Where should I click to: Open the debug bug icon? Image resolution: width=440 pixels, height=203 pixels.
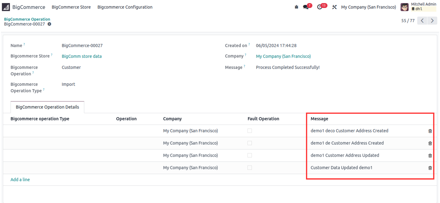point(296,7)
